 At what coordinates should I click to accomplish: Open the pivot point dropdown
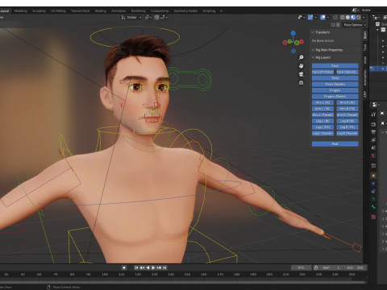pyautogui.click(x=148, y=18)
